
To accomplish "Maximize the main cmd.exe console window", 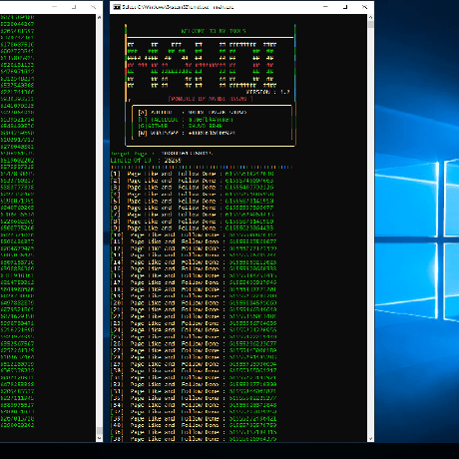I will tap(345, 7).
